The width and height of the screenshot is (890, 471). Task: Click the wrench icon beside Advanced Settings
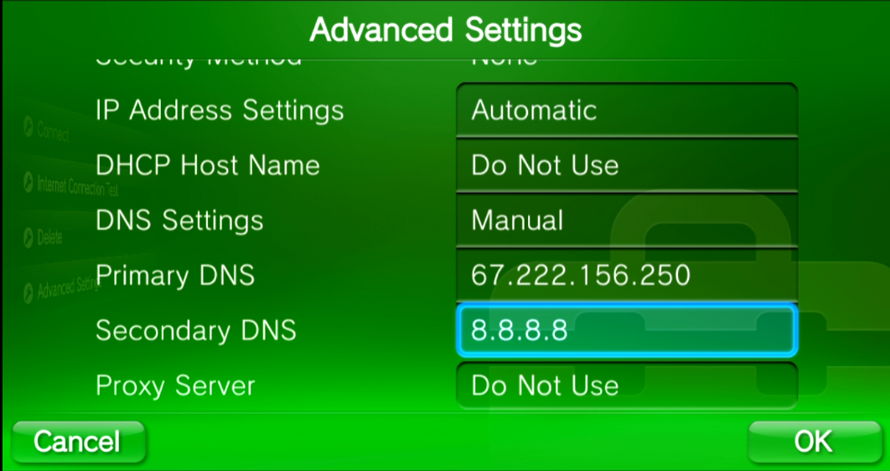click(x=28, y=291)
